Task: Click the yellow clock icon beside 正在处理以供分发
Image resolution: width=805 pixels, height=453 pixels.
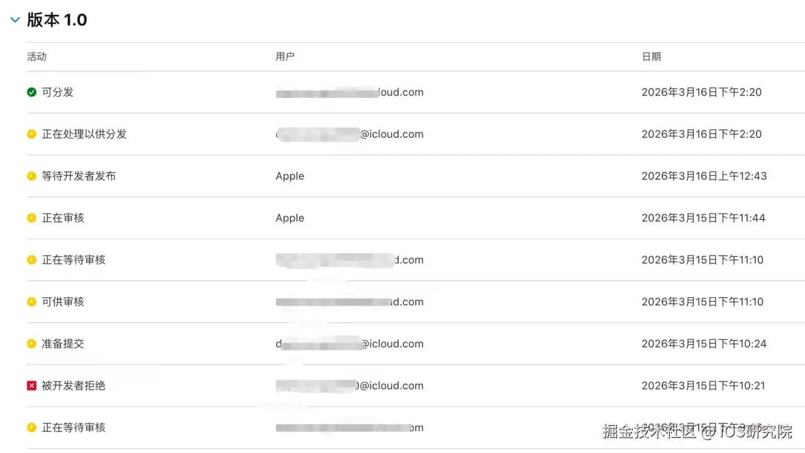Action: 31,134
